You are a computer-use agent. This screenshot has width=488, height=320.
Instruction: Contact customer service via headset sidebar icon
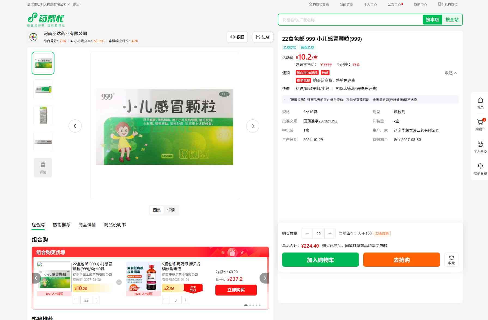pyautogui.click(x=480, y=169)
